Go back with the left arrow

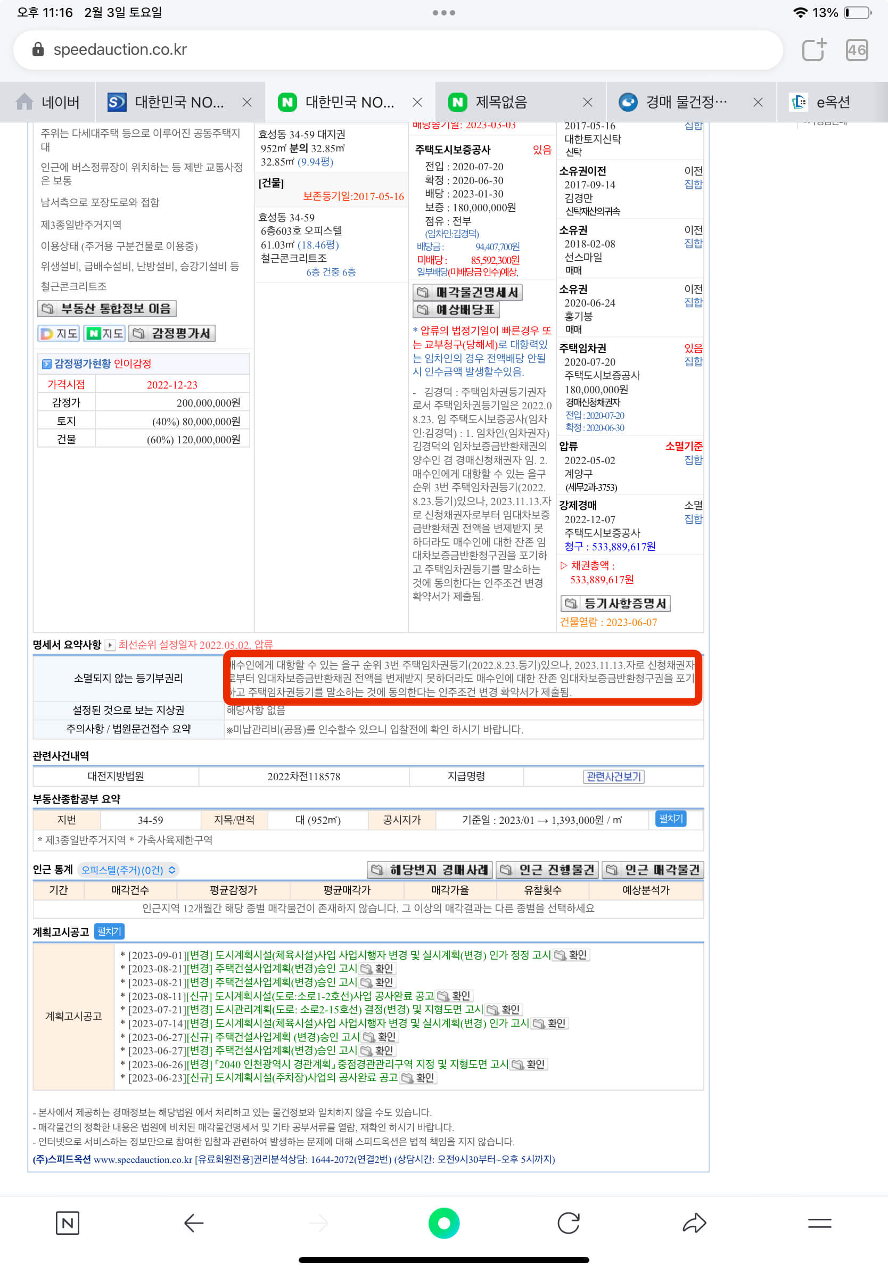click(194, 1224)
